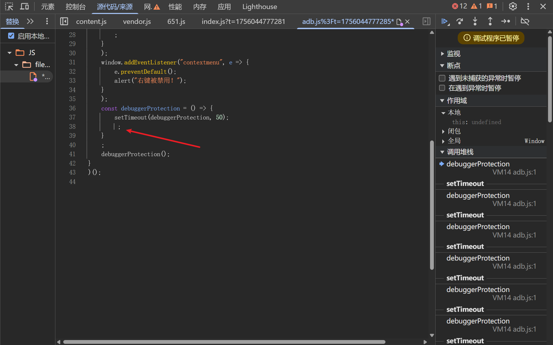Click the Step over next function icon
Screen dimensions: 553x345
coord(460,21)
